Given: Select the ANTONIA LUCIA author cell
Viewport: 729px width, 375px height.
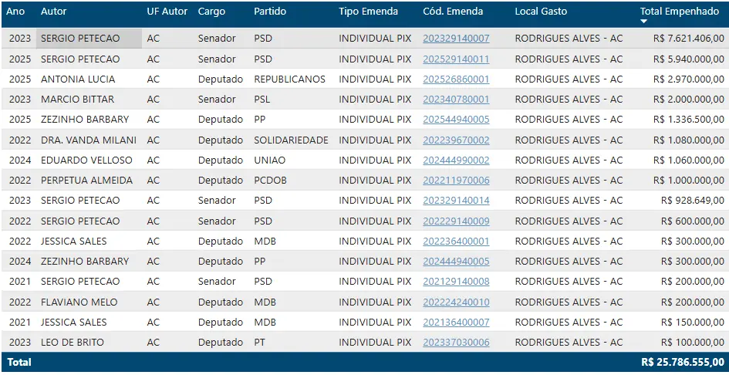Looking at the screenshot, I should (78, 79).
